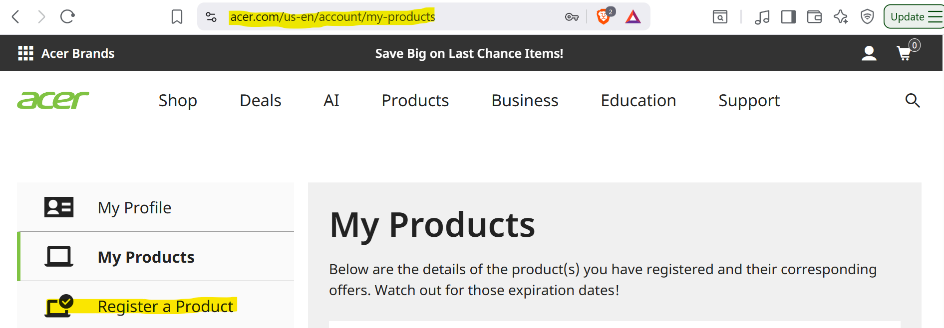
Task: Open the Update browser menu
Action: 915,17
